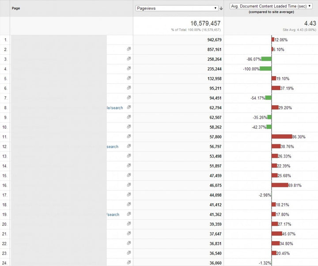Click the 16,579,457 total pageviews summary

[x=200, y=23]
